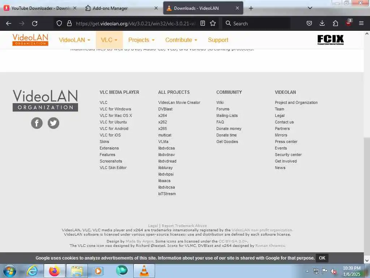Expand the VLC navigation dropdown

(x=109, y=40)
